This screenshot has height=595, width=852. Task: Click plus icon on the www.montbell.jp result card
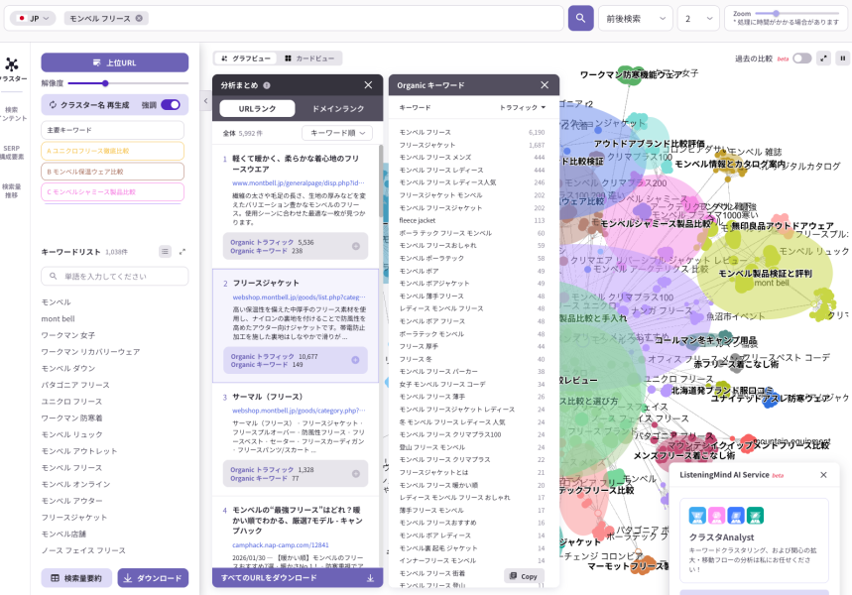click(x=356, y=246)
